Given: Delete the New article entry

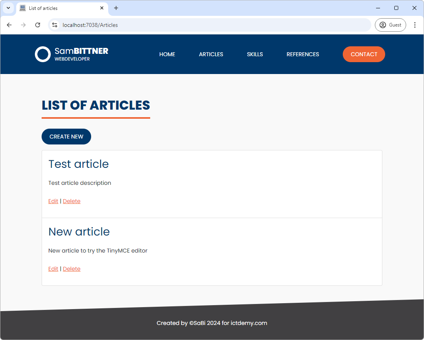Looking at the screenshot, I should (72, 268).
